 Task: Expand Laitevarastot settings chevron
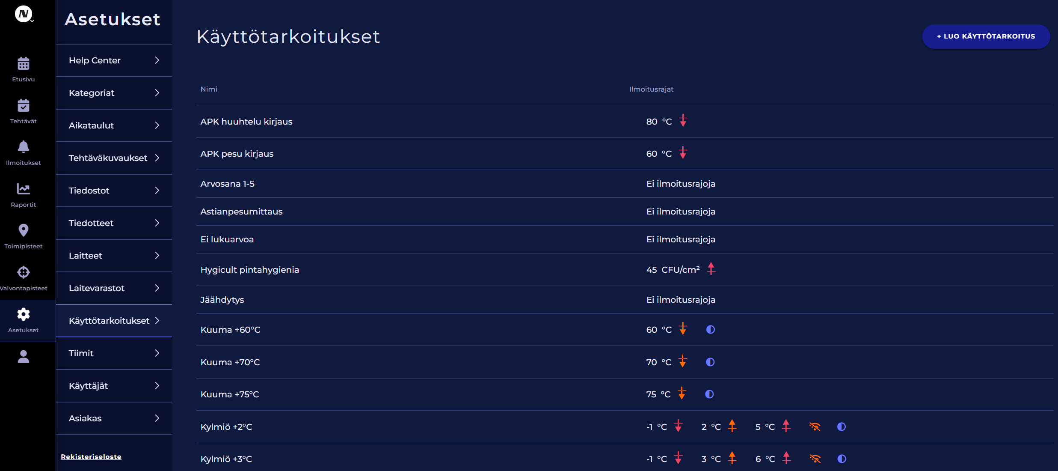(157, 288)
